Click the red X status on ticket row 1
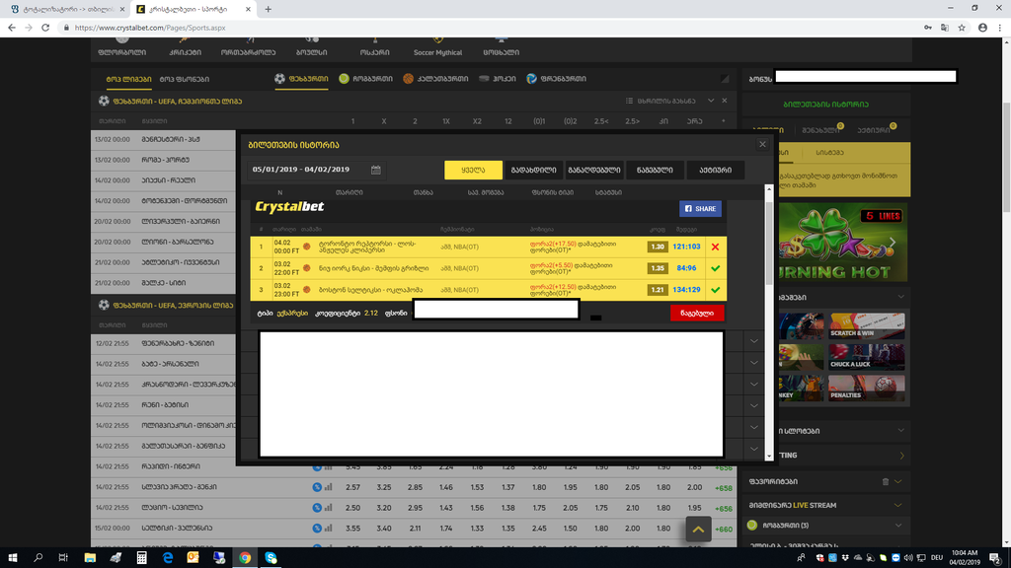Viewport: 1011px width, 568px height. pos(715,247)
